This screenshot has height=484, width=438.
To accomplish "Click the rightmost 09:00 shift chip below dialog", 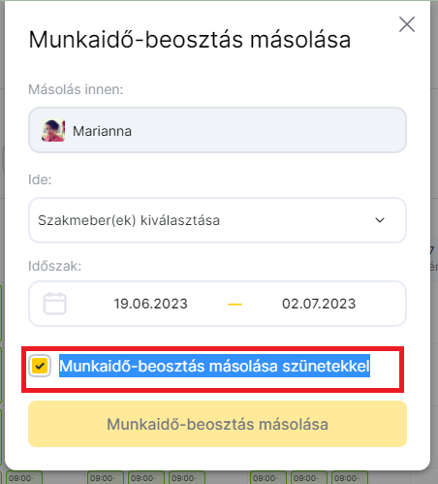I will pyautogui.click(x=350, y=478).
